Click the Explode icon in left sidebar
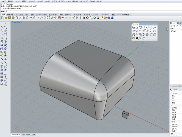 coord(5,52)
